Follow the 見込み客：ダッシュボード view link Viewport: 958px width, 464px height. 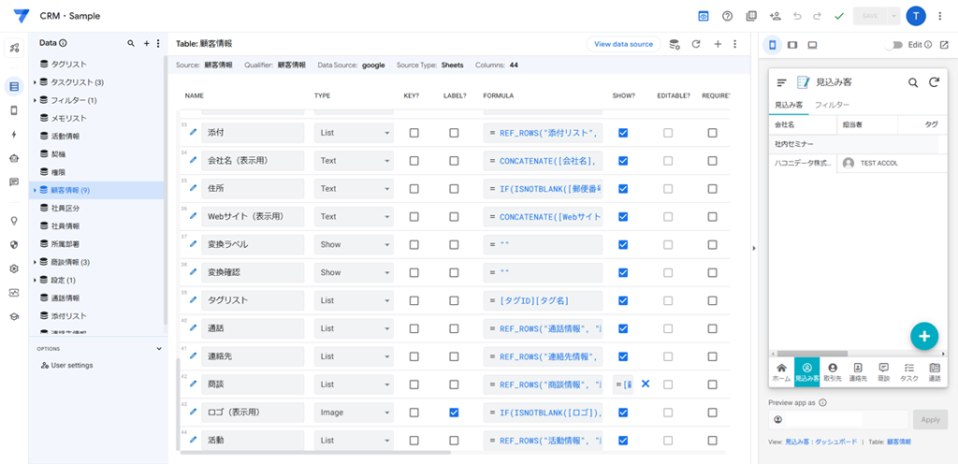pyautogui.click(x=820, y=442)
